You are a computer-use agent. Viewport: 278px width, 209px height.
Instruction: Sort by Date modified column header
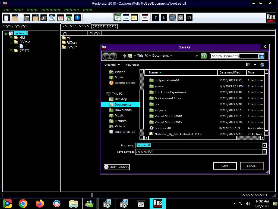pos(232,72)
